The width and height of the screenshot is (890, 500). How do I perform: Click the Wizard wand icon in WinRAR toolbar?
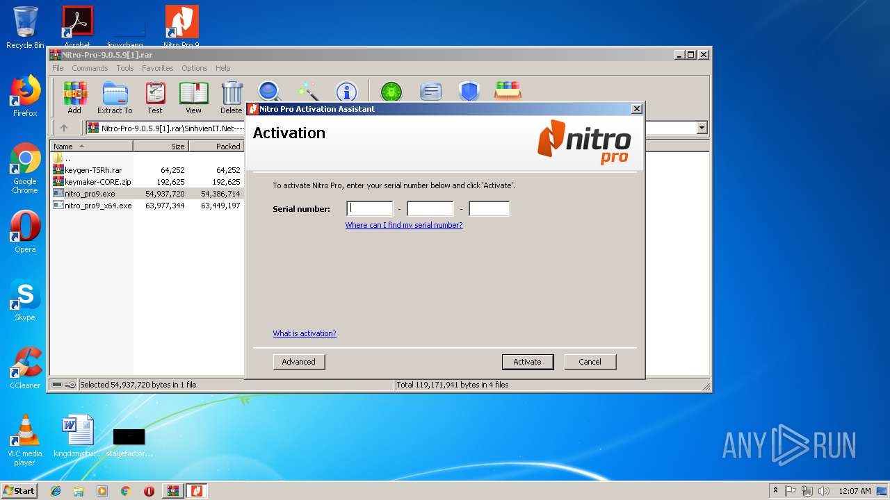pos(308,91)
